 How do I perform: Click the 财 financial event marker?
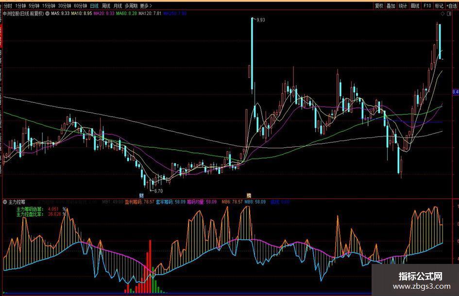click(141, 195)
